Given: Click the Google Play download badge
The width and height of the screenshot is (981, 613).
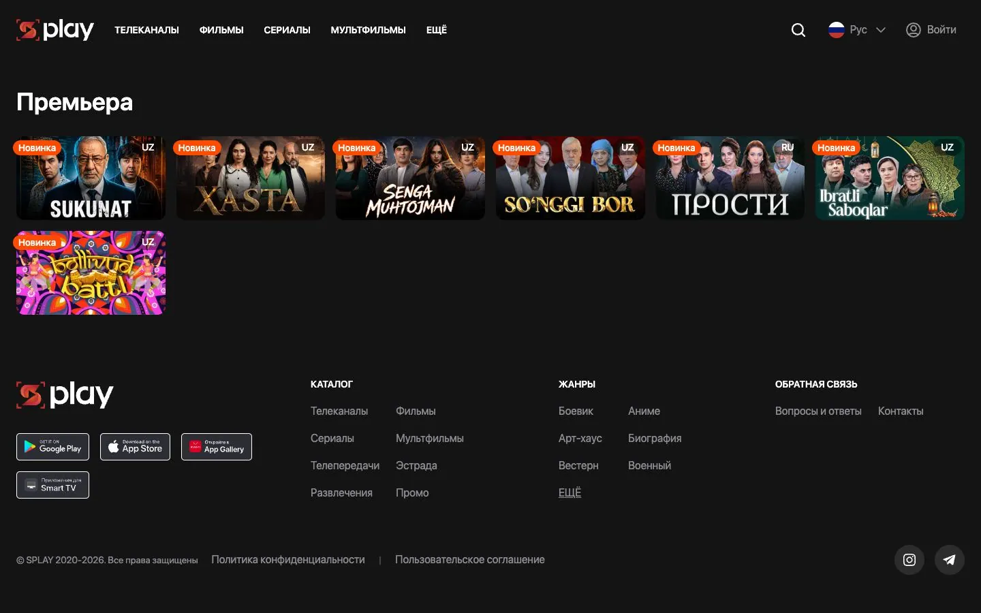Looking at the screenshot, I should pyautogui.click(x=52, y=447).
